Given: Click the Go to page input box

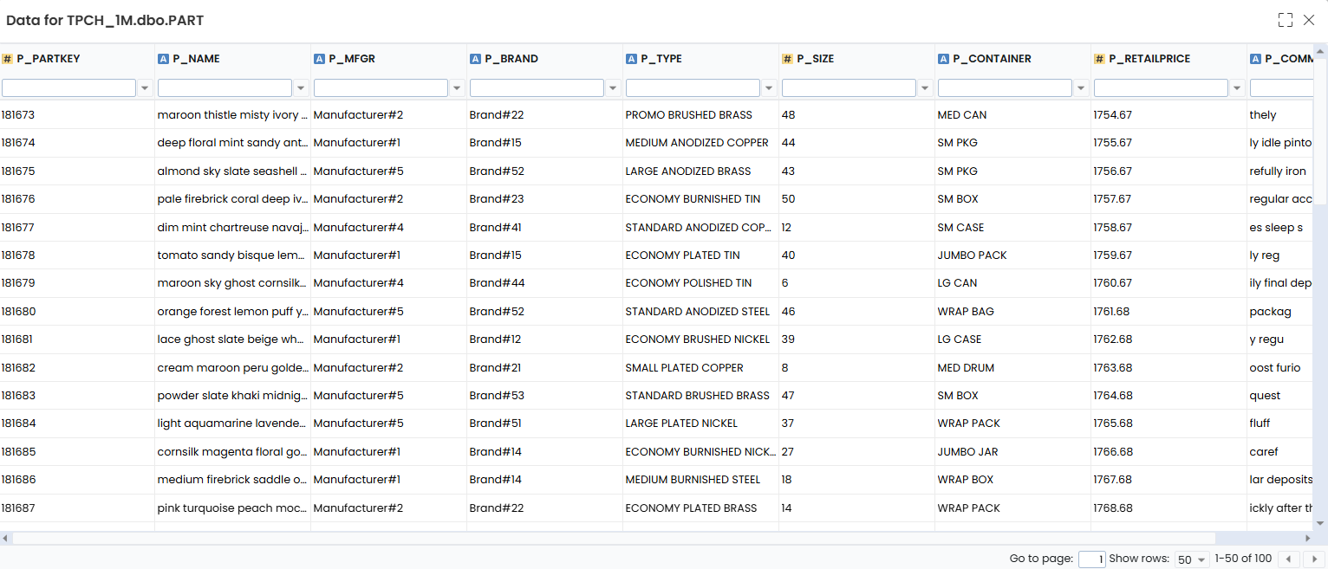Looking at the screenshot, I should (1092, 559).
